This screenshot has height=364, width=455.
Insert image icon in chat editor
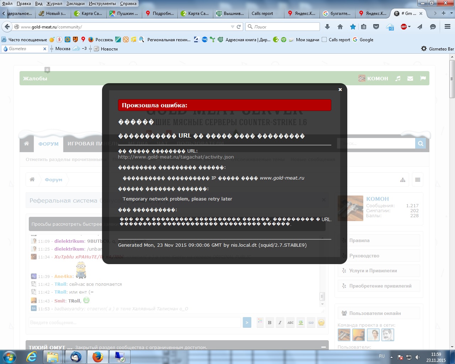[301, 322]
